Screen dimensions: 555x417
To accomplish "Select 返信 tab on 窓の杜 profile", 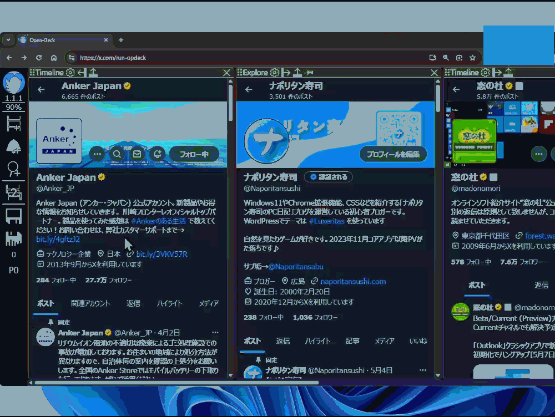I will click(x=541, y=285).
